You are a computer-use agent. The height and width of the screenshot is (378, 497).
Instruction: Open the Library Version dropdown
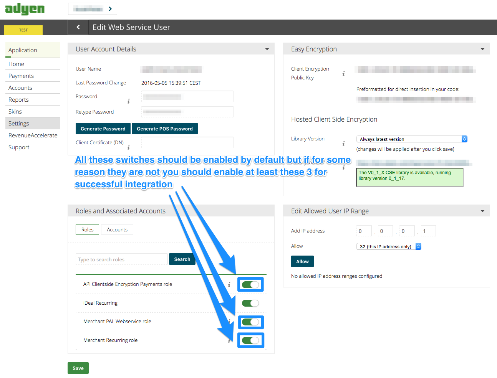click(x=412, y=139)
